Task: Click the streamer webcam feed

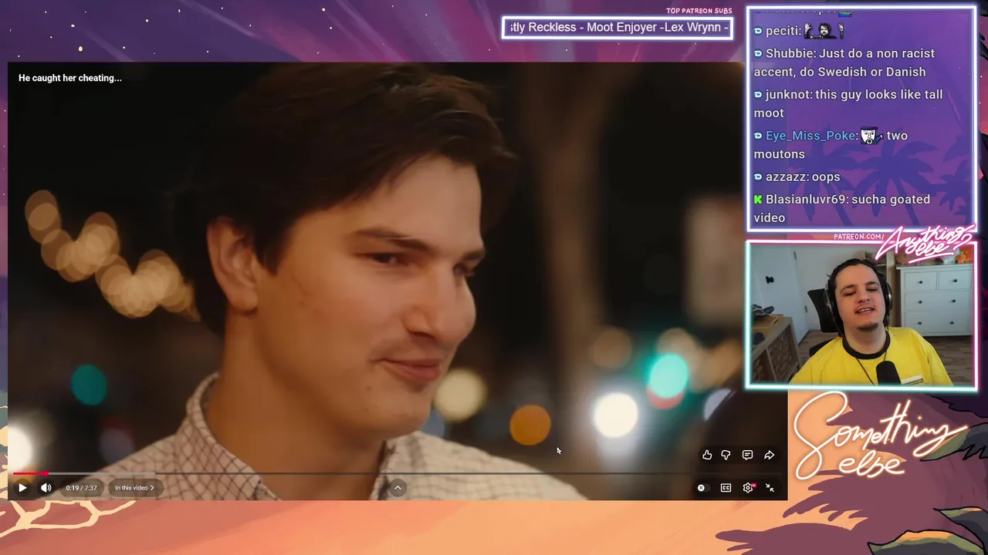Action: pyautogui.click(x=861, y=314)
